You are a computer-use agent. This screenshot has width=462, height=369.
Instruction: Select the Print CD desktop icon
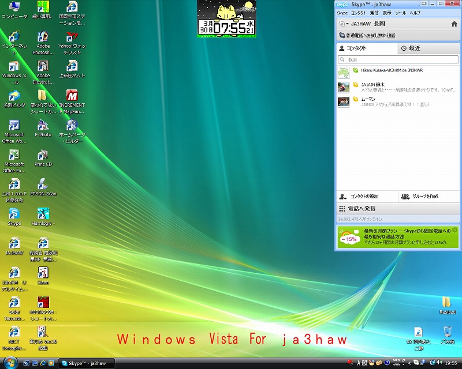[43, 158]
